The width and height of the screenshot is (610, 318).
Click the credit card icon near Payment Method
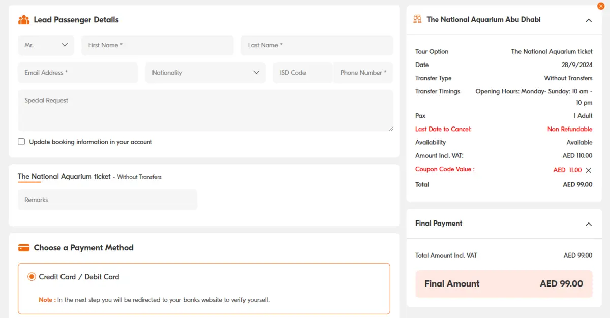click(24, 248)
